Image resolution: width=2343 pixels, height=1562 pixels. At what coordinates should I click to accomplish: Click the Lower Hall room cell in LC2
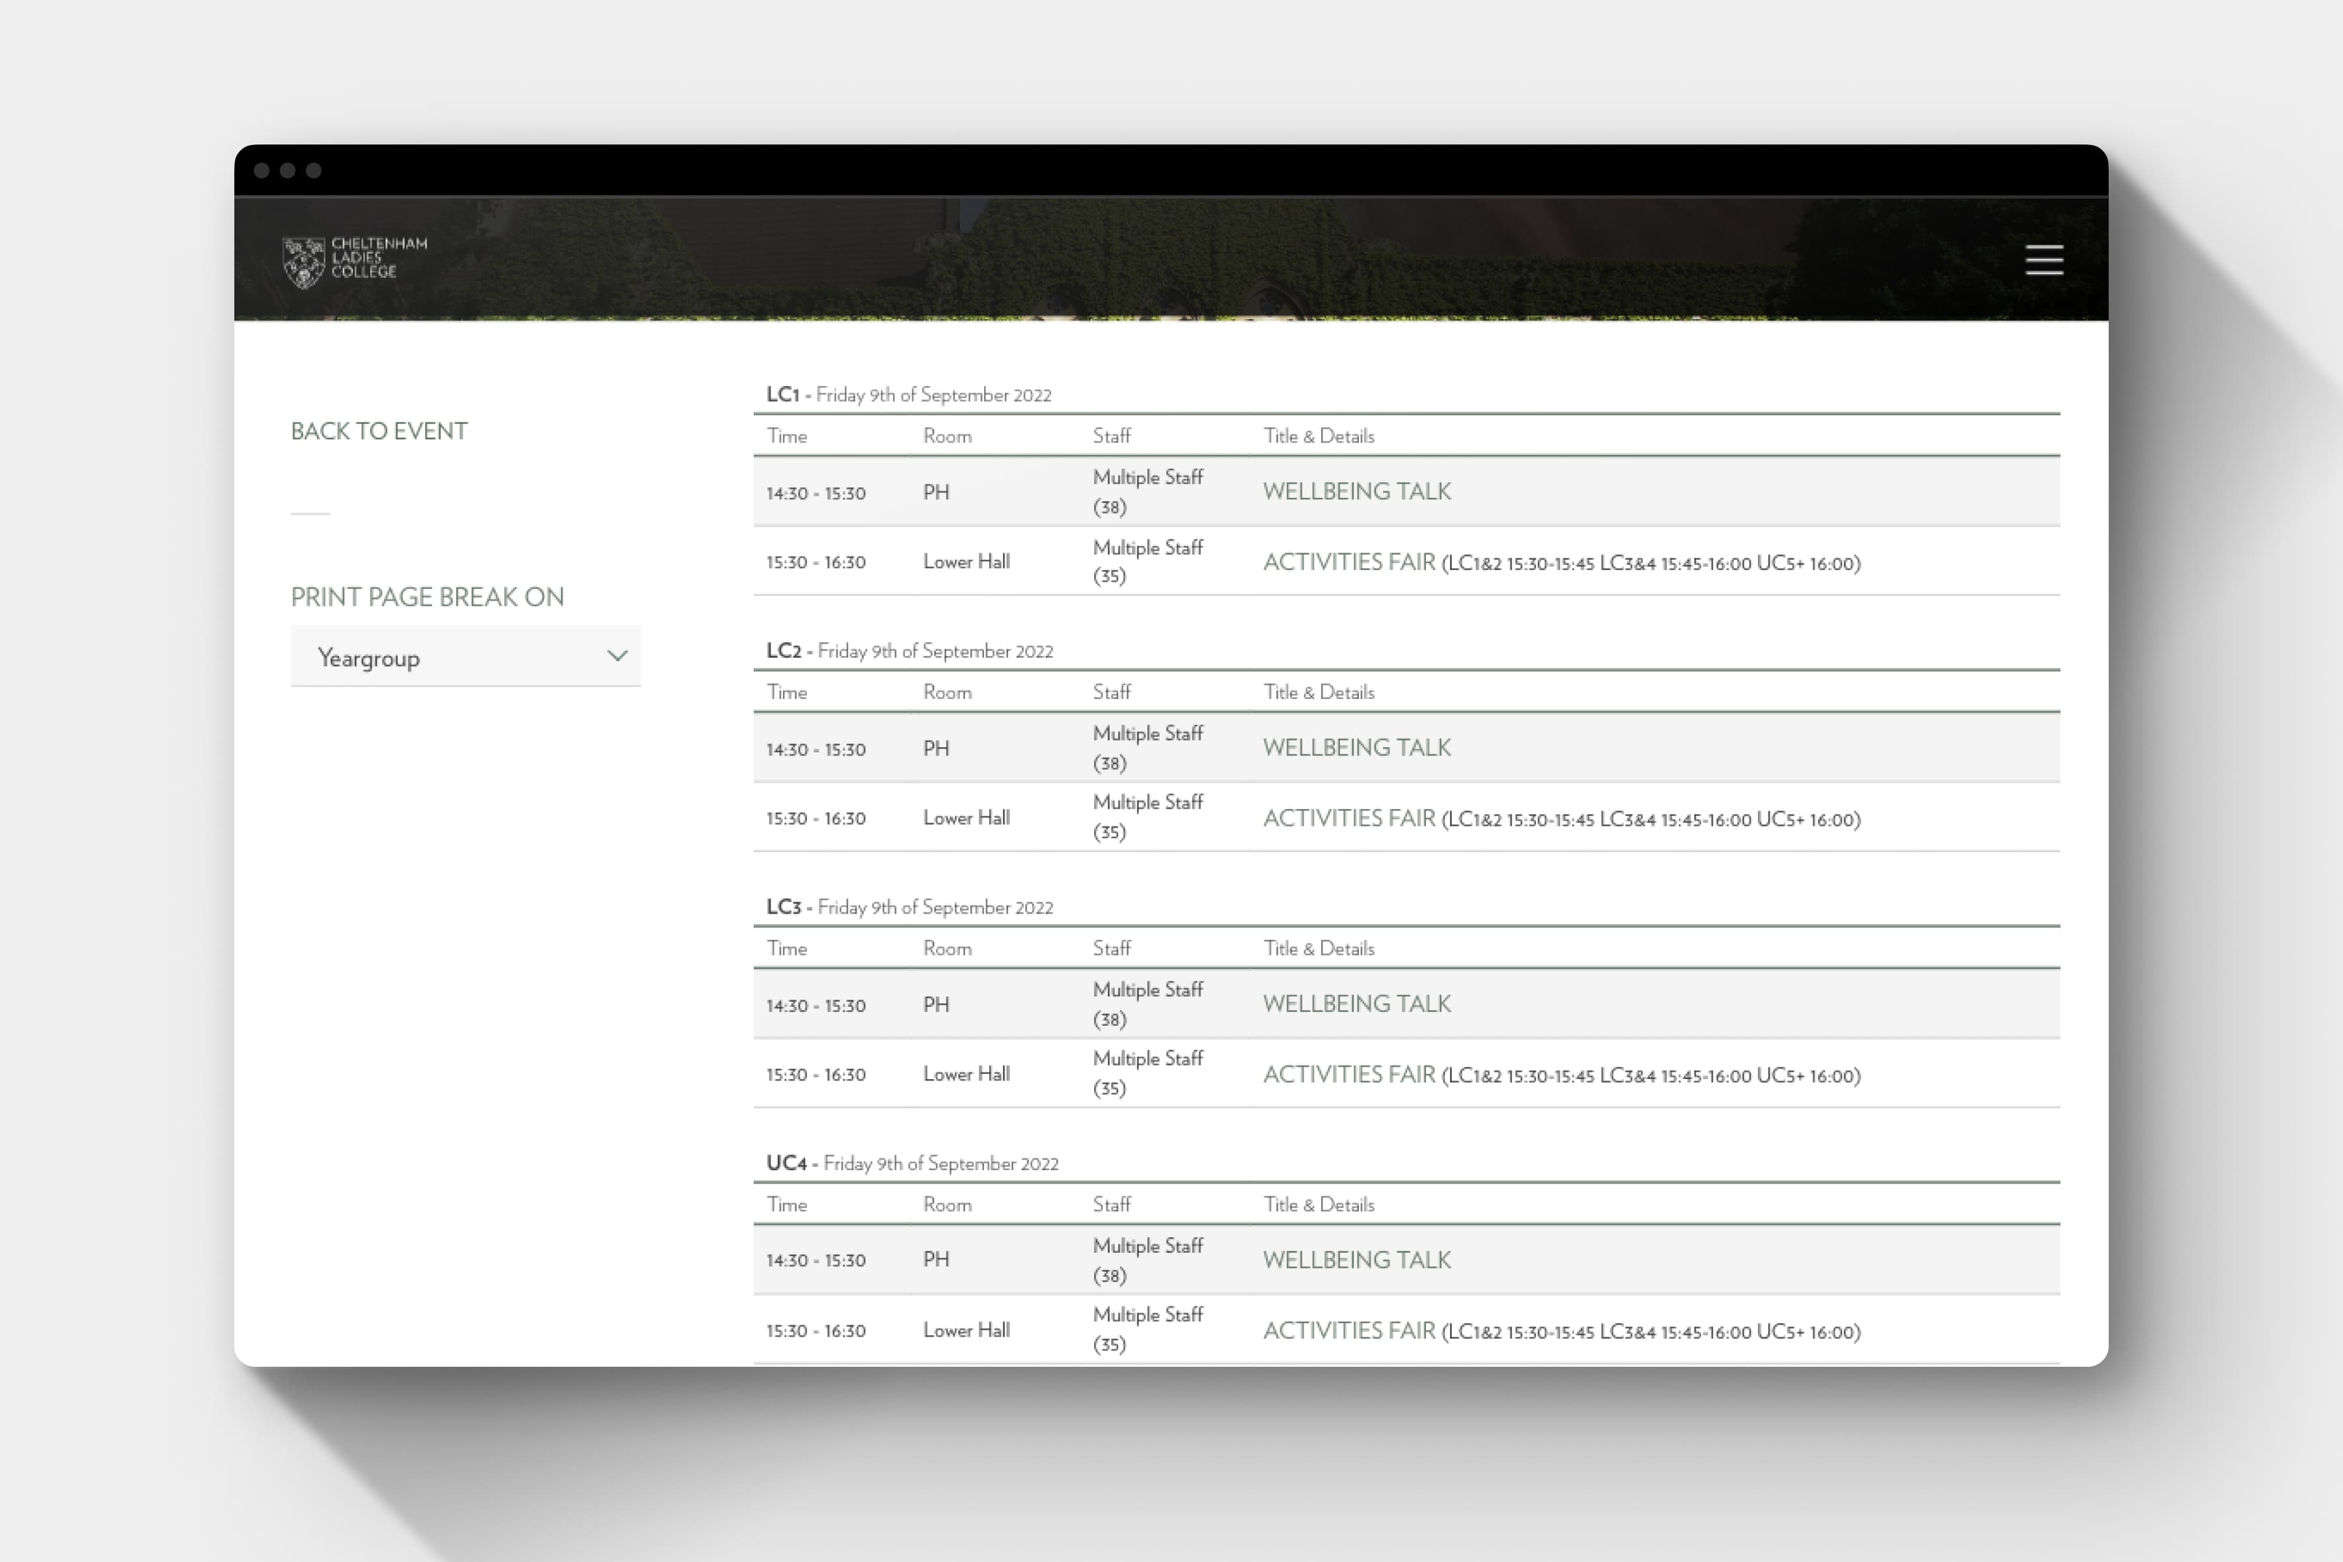pyautogui.click(x=966, y=817)
